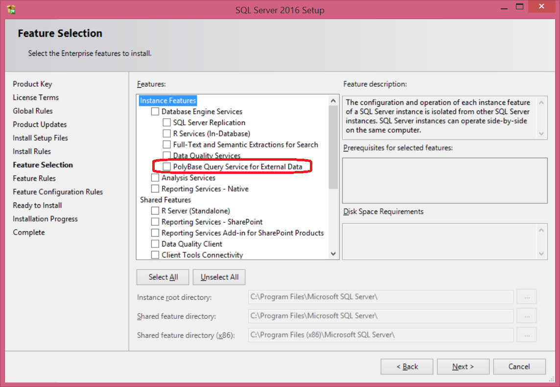Check Client Tools Connectivity checkbox

pyautogui.click(x=155, y=255)
